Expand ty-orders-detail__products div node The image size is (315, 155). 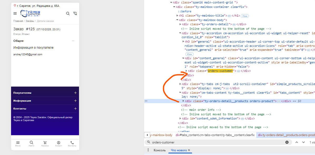click(183, 101)
